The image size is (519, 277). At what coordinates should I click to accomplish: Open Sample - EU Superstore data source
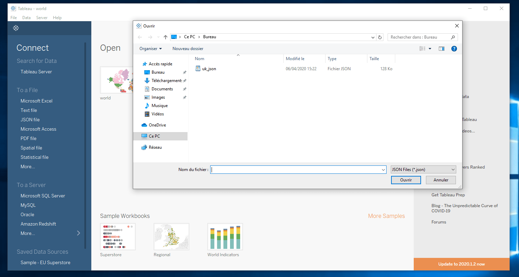click(x=45, y=262)
